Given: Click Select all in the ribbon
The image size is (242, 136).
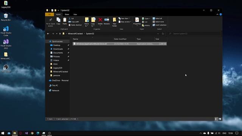Looking at the screenshot, I should click(157, 19).
